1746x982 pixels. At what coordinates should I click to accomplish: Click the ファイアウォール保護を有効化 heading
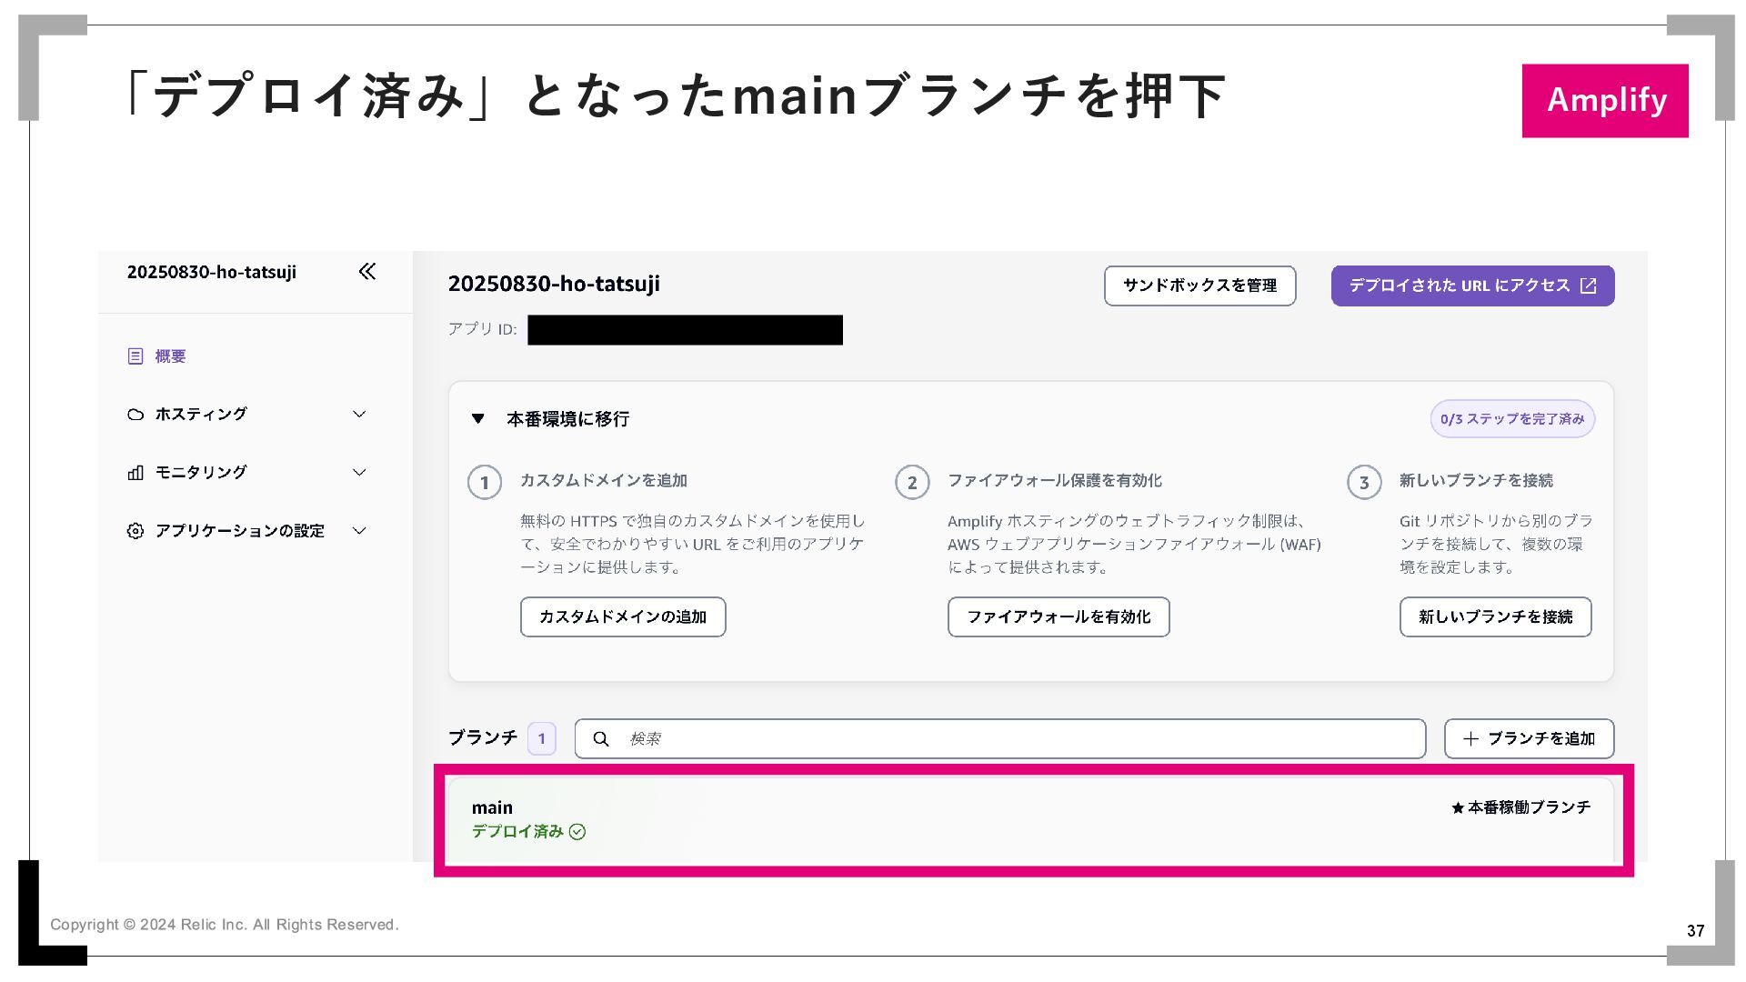click(x=1055, y=480)
